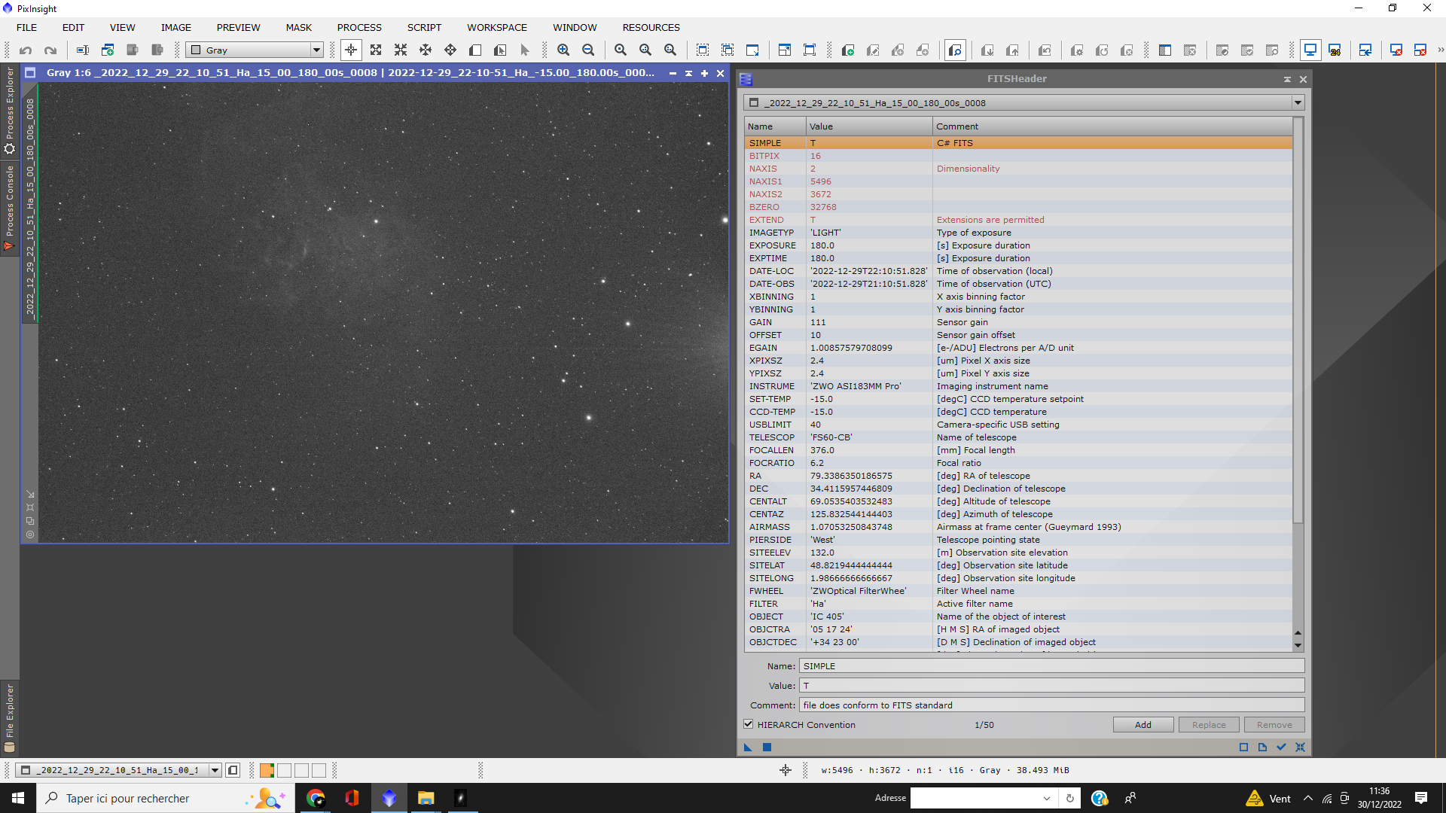Click the Undo arrow in the toolbar
Image resolution: width=1446 pixels, height=813 pixels.
point(26,50)
